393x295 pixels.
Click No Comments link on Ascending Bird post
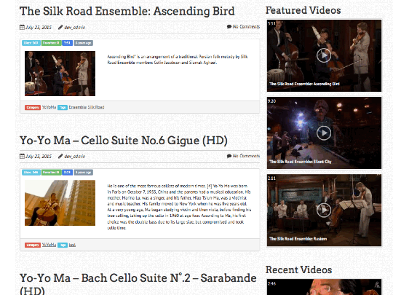246,27
